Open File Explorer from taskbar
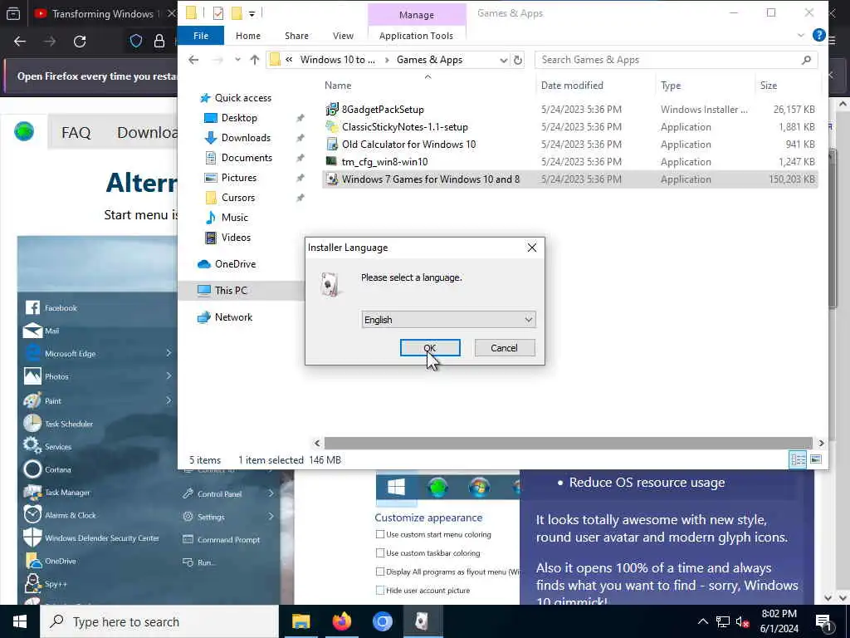Image resolution: width=850 pixels, height=638 pixels. click(300, 621)
